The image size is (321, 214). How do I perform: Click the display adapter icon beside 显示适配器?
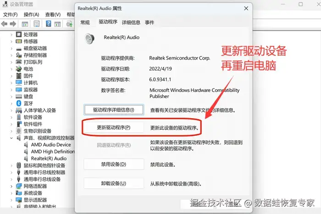(x=19, y=200)
